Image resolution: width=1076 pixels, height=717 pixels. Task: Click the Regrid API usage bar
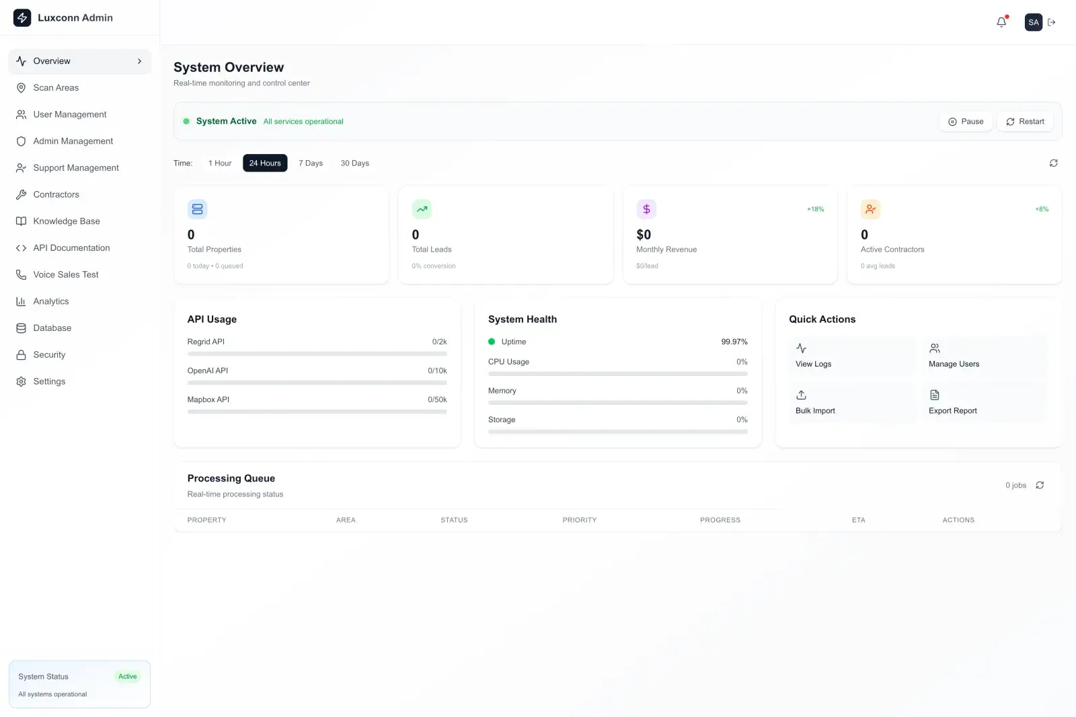click(x=317, y=354)
